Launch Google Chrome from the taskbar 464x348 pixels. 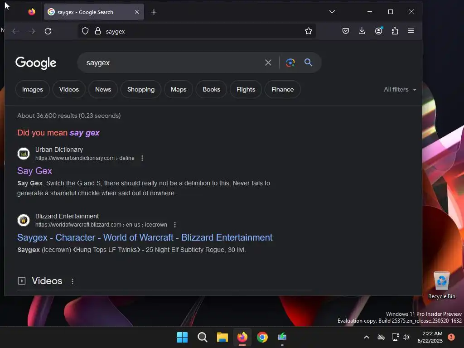tap(262, 337)
